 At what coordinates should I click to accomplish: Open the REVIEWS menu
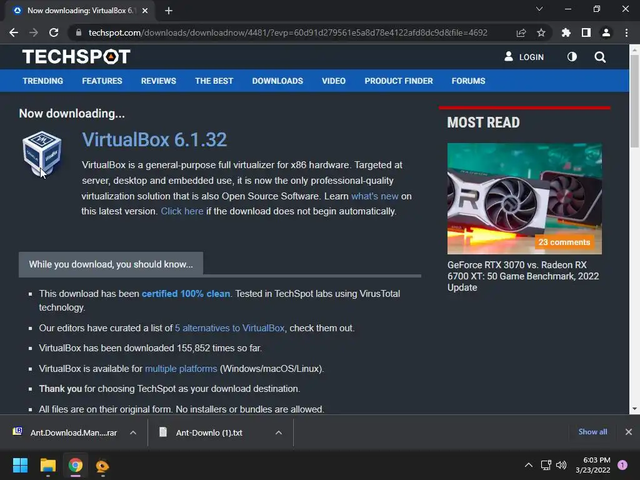158,81
